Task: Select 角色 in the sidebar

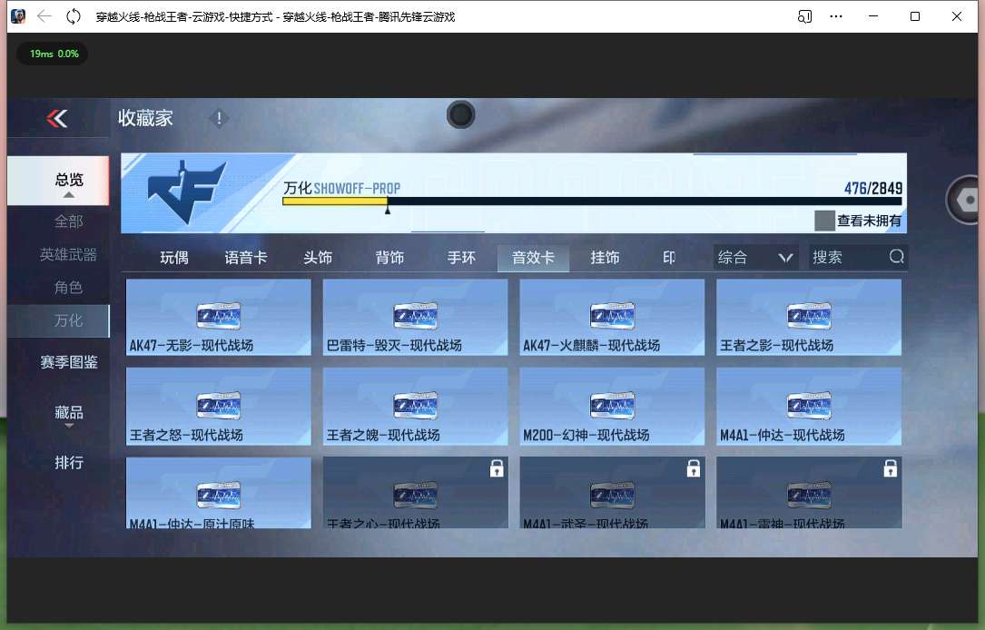Action: coord(68,287)
